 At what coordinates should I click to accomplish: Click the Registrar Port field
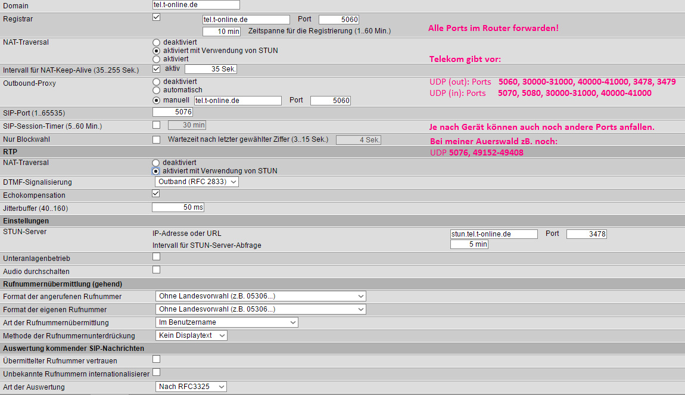(x=339, y=20)
